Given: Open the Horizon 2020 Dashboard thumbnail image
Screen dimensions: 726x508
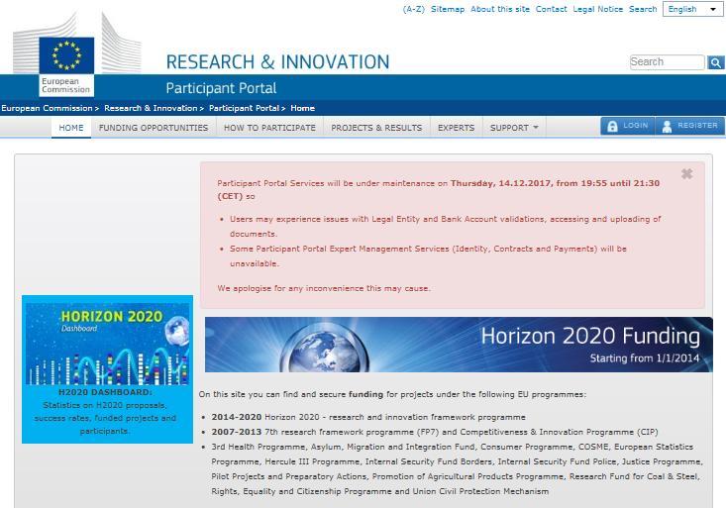Looking at the screenshot, I should [x=107, y=344].
